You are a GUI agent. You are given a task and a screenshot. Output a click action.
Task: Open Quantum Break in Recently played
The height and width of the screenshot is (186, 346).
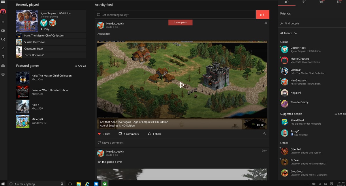pos(51,49)
